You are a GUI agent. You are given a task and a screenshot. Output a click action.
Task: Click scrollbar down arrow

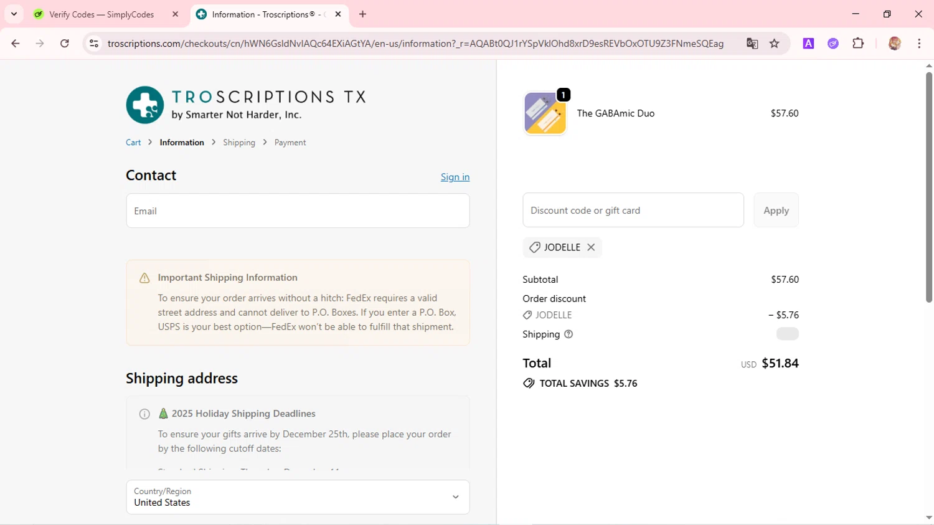click(928, 518)
